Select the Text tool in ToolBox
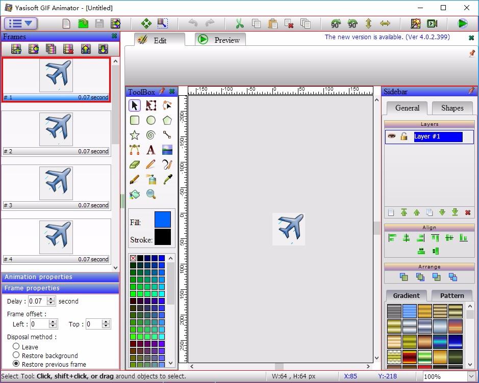 point(150,150)
